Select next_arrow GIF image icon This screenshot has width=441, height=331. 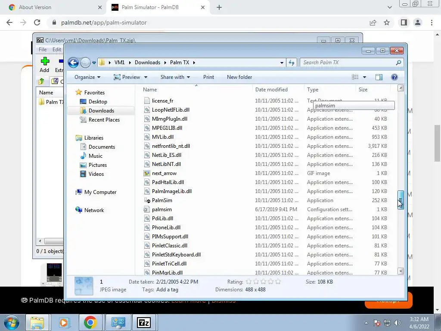pos(147,173)
